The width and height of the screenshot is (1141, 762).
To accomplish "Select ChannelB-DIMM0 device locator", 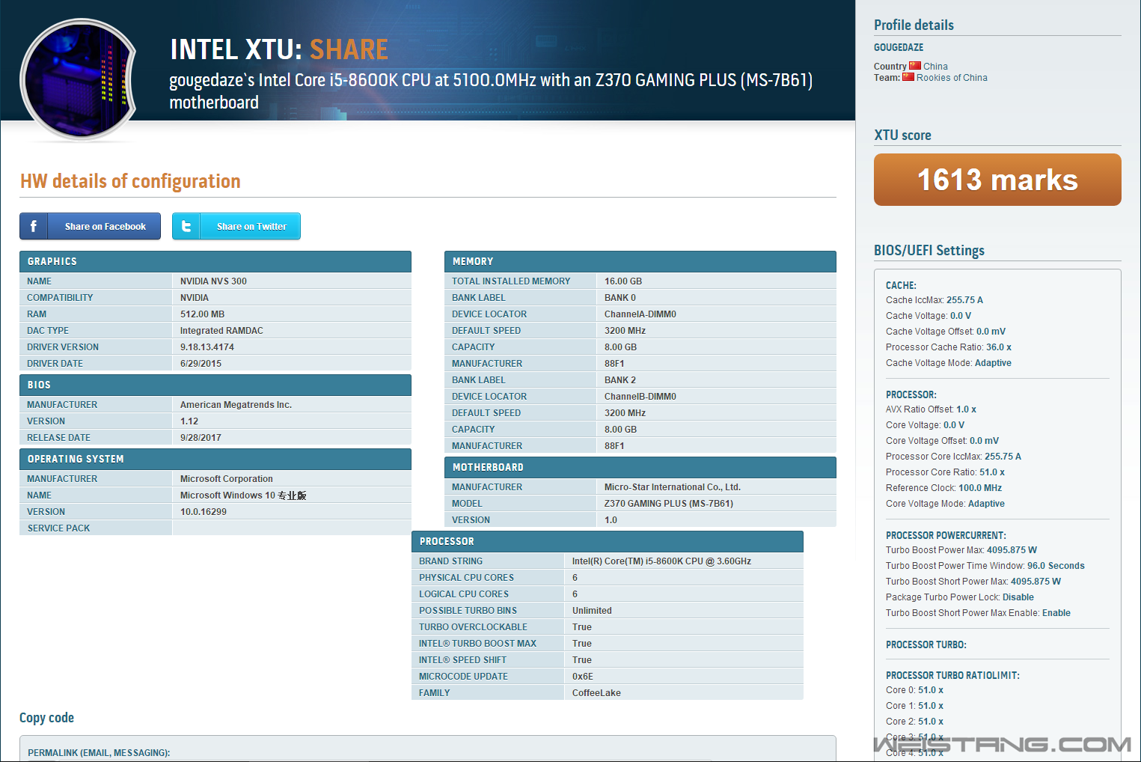I will (x=640, y=397).
